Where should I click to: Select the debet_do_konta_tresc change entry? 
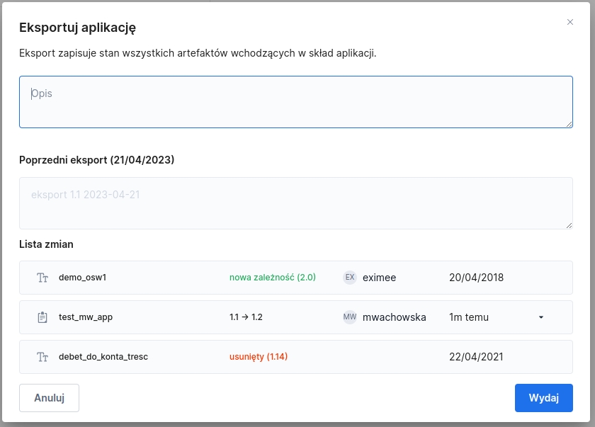[103, 357]
